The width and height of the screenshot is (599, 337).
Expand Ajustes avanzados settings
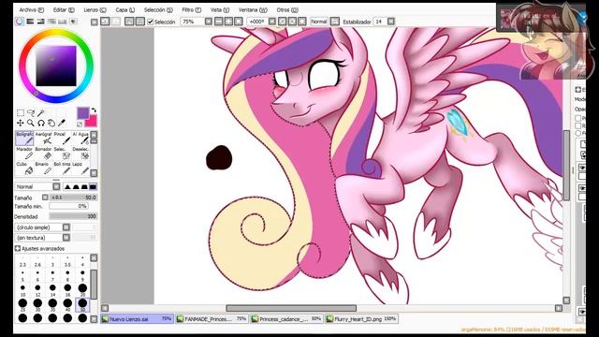coord(18,248)
